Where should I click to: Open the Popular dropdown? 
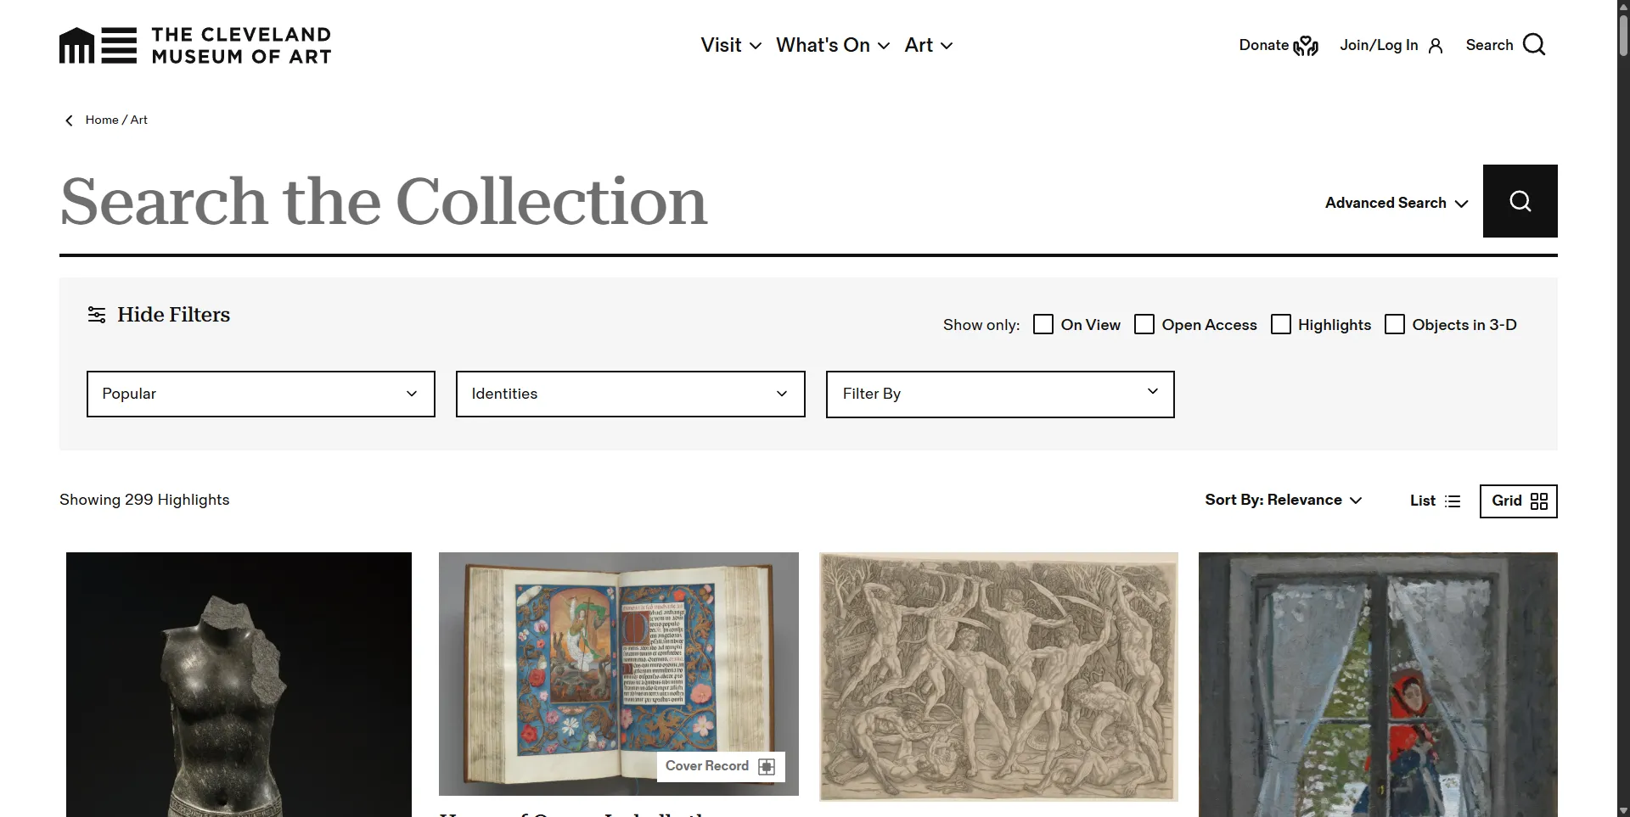coord(261,394)
